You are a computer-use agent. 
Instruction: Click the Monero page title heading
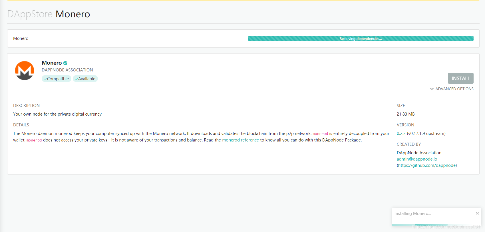tap(73, 14)
